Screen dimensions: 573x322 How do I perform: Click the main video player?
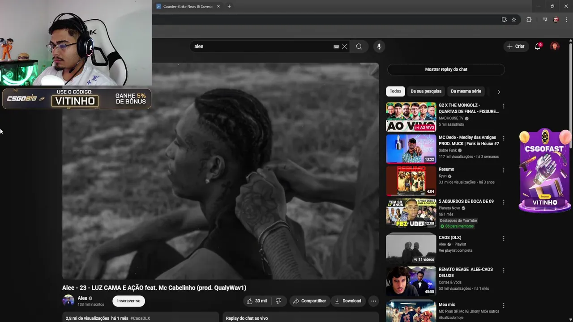221,171
